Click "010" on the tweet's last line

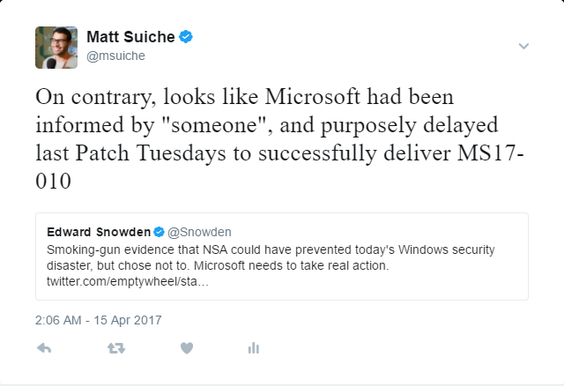[x=53, y=181]
